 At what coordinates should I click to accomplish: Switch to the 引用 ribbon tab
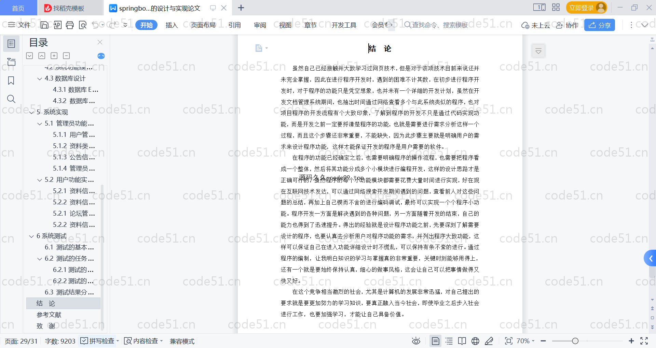235,25
